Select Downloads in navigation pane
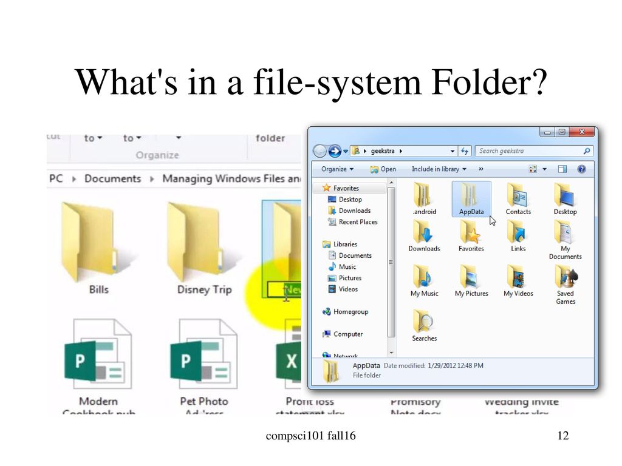This screenshot has width=622, height=466. pyautogui.click(x=355, y=211)
